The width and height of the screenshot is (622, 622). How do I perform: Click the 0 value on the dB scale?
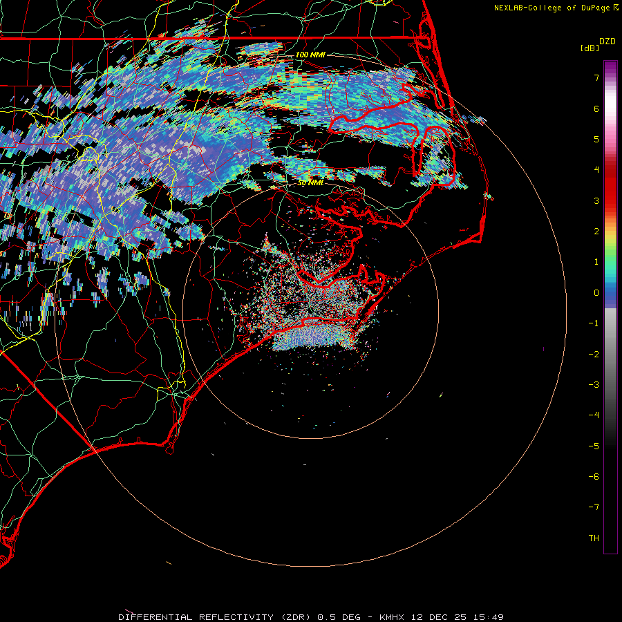(596, 293)
